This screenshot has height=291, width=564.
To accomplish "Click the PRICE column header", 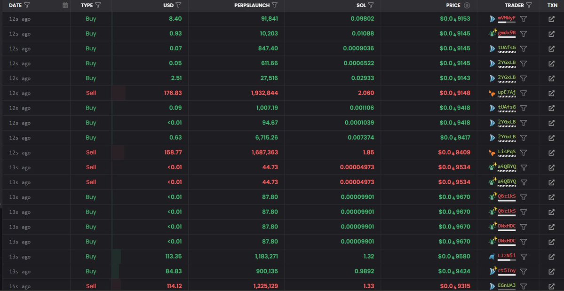I will [x=453, y=5].
